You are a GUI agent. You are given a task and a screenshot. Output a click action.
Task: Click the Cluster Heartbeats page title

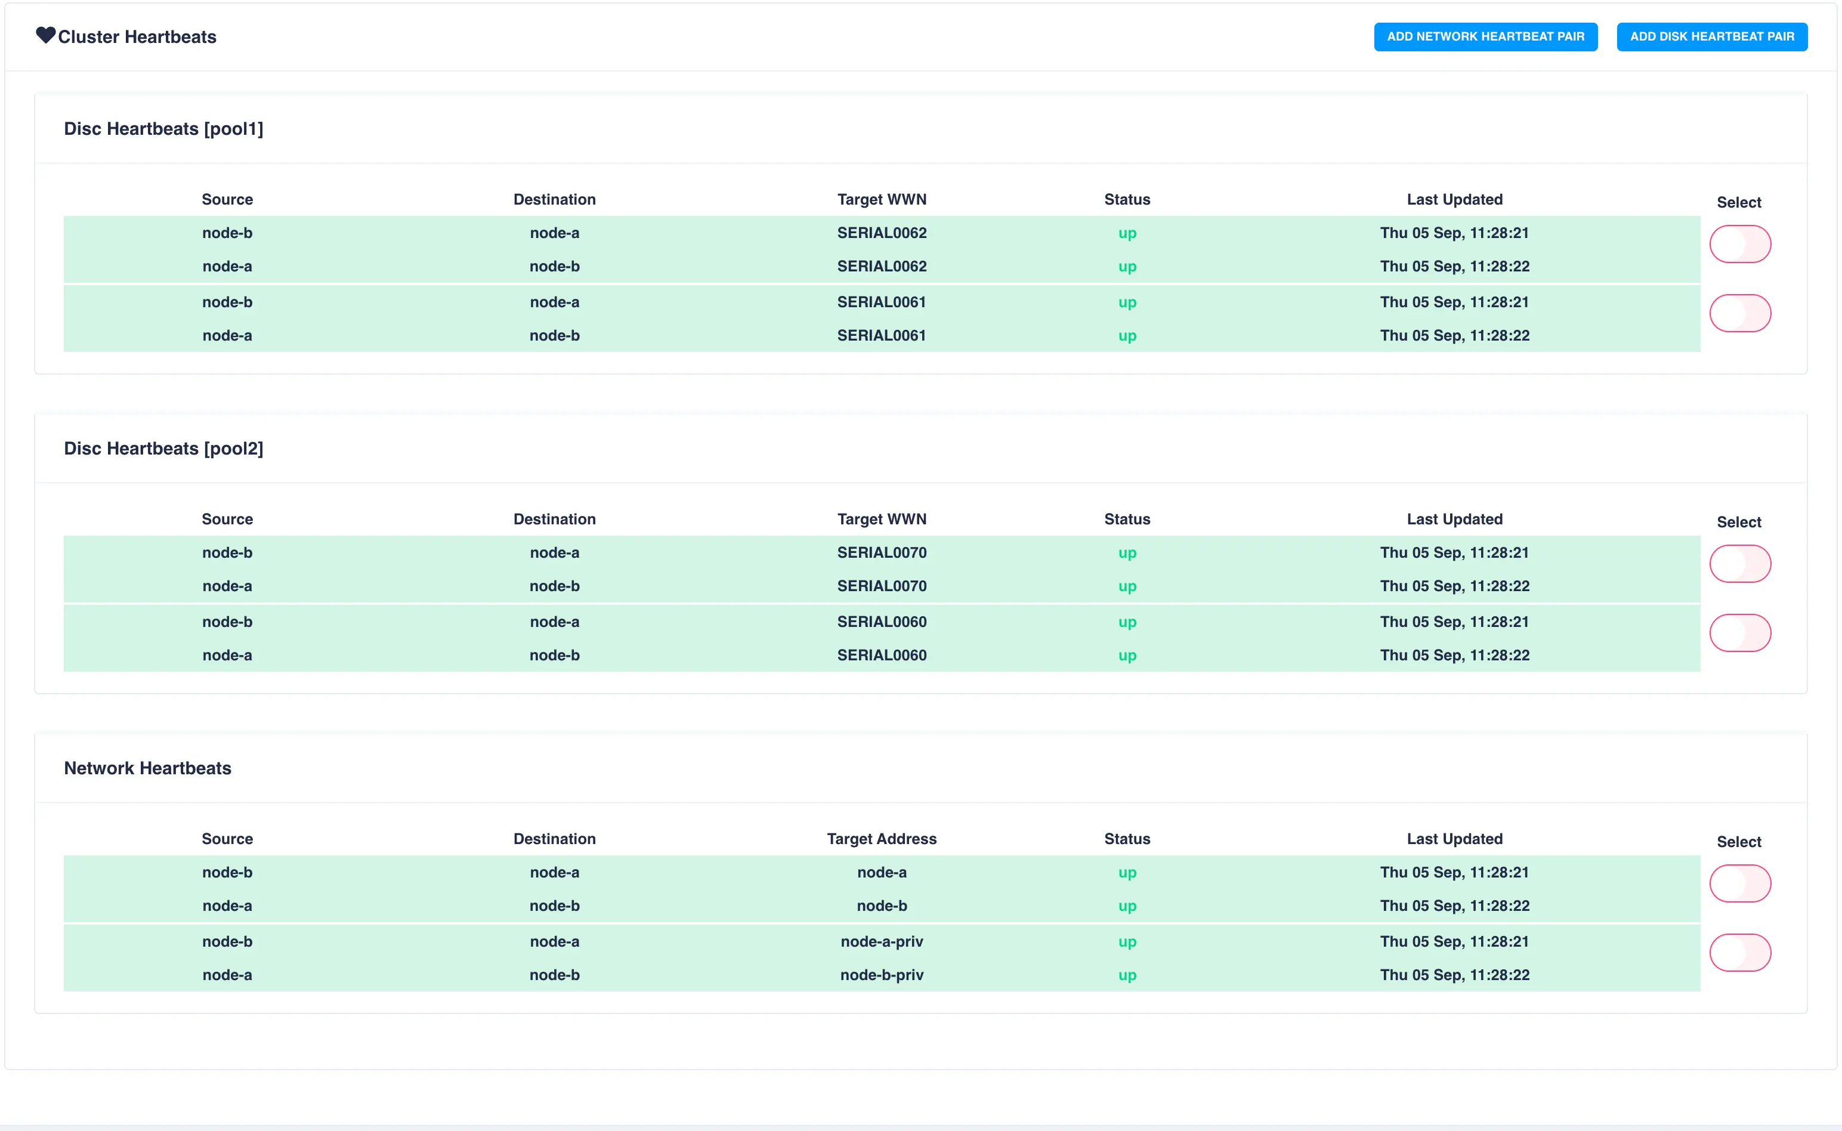[137, 36]
